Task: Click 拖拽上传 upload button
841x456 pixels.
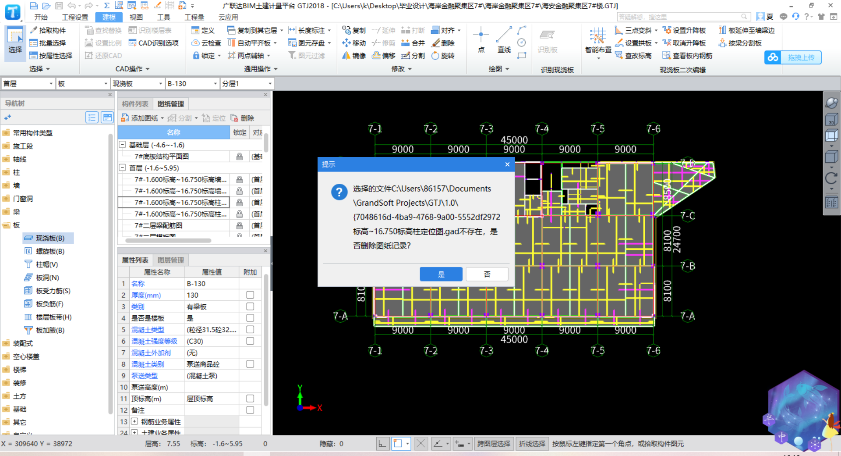Action: tap(793, 57)
